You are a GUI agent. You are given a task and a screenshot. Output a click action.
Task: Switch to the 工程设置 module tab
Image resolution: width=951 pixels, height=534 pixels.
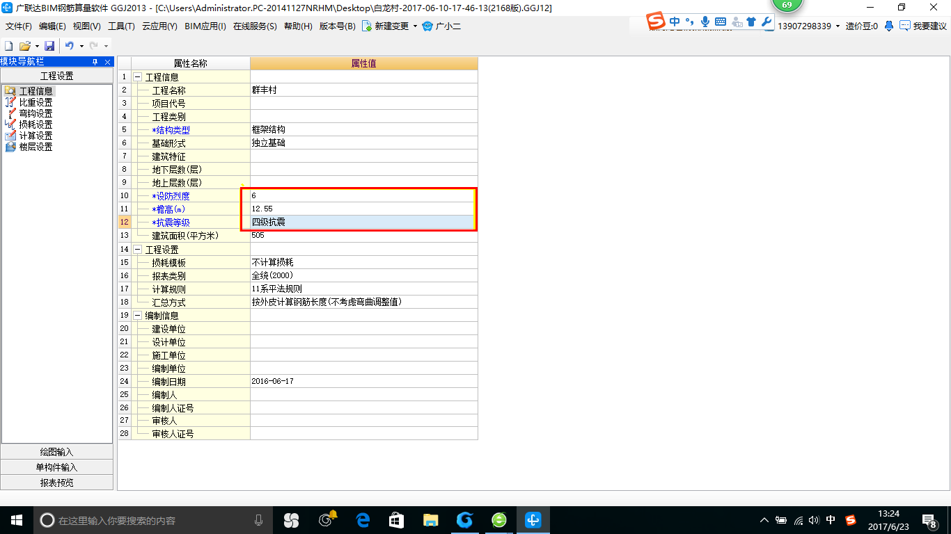tap(56, 76)
